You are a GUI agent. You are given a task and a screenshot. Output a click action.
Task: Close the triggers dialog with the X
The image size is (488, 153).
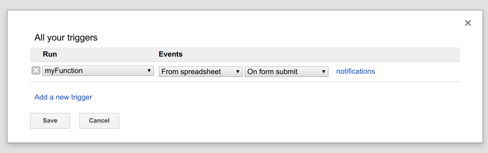tap(468, 23)
